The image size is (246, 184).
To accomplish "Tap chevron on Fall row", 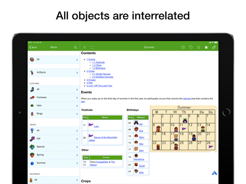I will click(77, 139).
